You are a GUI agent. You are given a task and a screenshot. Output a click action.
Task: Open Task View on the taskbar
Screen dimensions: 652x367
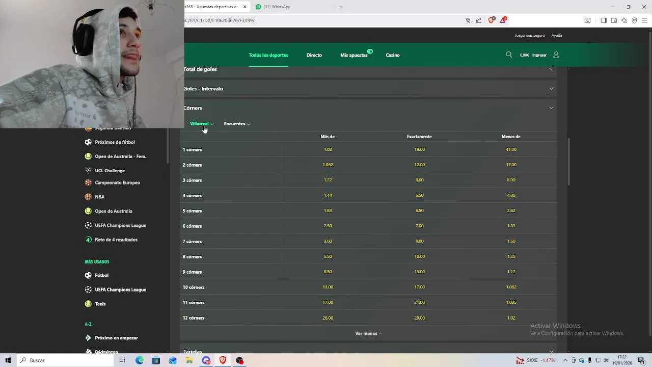tap(122, 360)
